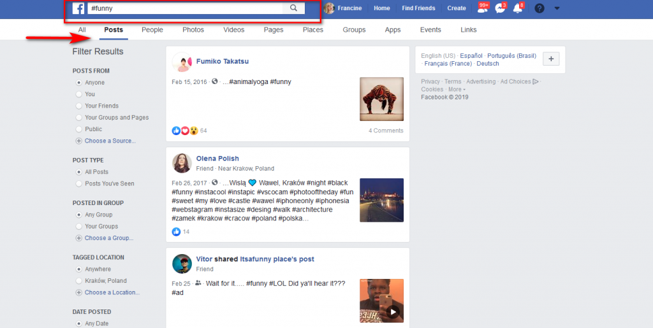Click the search magnifier button
653x328 pixels.
293,8
